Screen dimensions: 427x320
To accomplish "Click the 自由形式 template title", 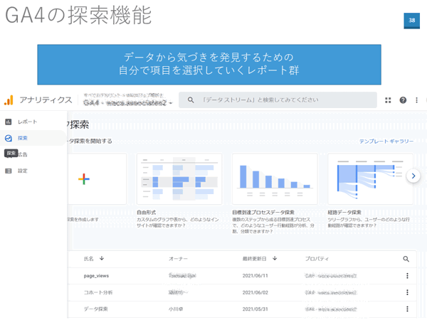I will (146, 212).
